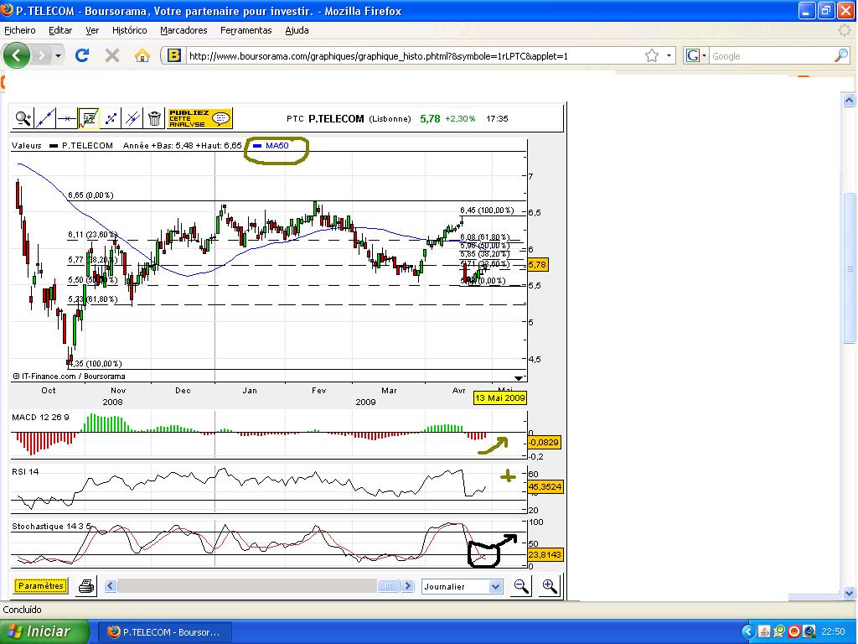This screenshot has width=858, height=644.
Task: Click the browser Forward arrow
Action: (42, 55)
